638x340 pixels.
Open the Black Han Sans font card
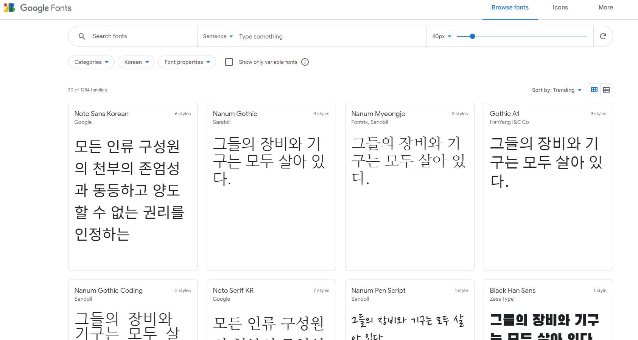pos(548,310)
